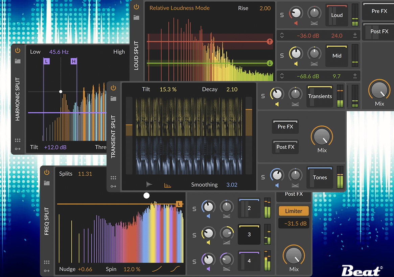Disable the Harmonic Split power button

pos(18,51)
